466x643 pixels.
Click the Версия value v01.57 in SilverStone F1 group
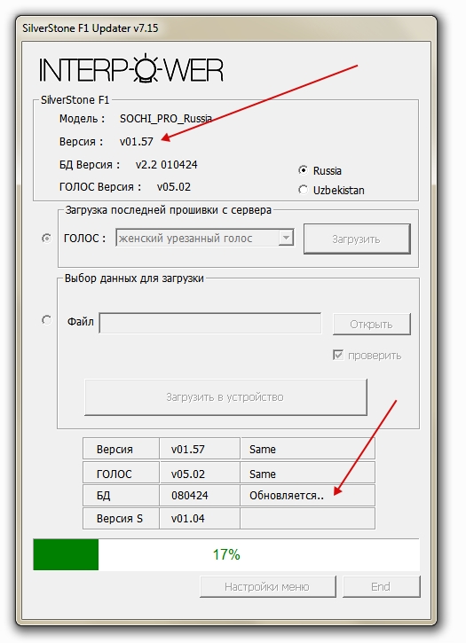pos(137,142)
